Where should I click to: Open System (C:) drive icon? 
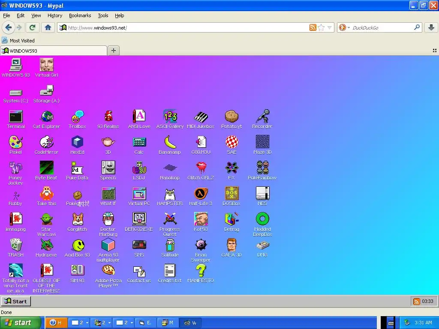pyautogui.click(x=16, y=96)
